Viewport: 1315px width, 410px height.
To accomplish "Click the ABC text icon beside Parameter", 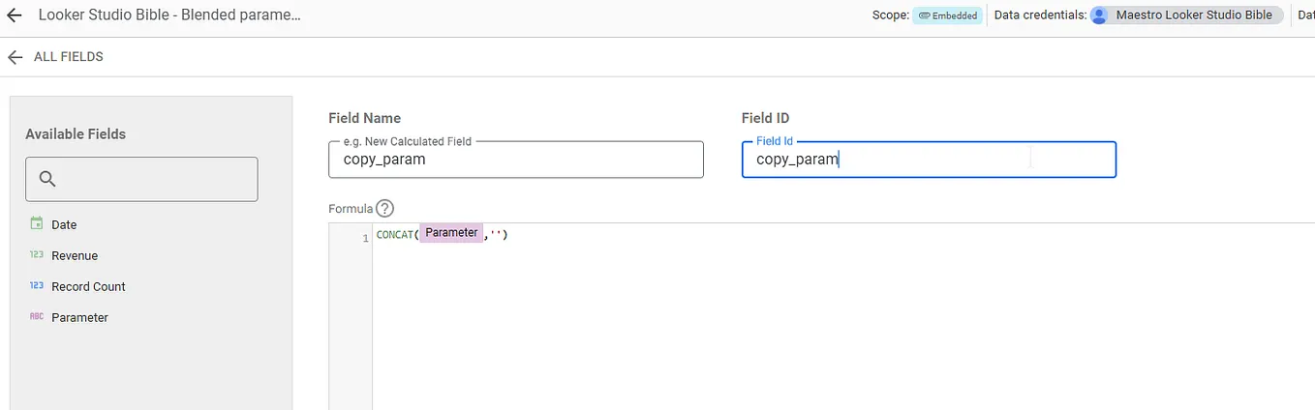I will coord(37,317).
